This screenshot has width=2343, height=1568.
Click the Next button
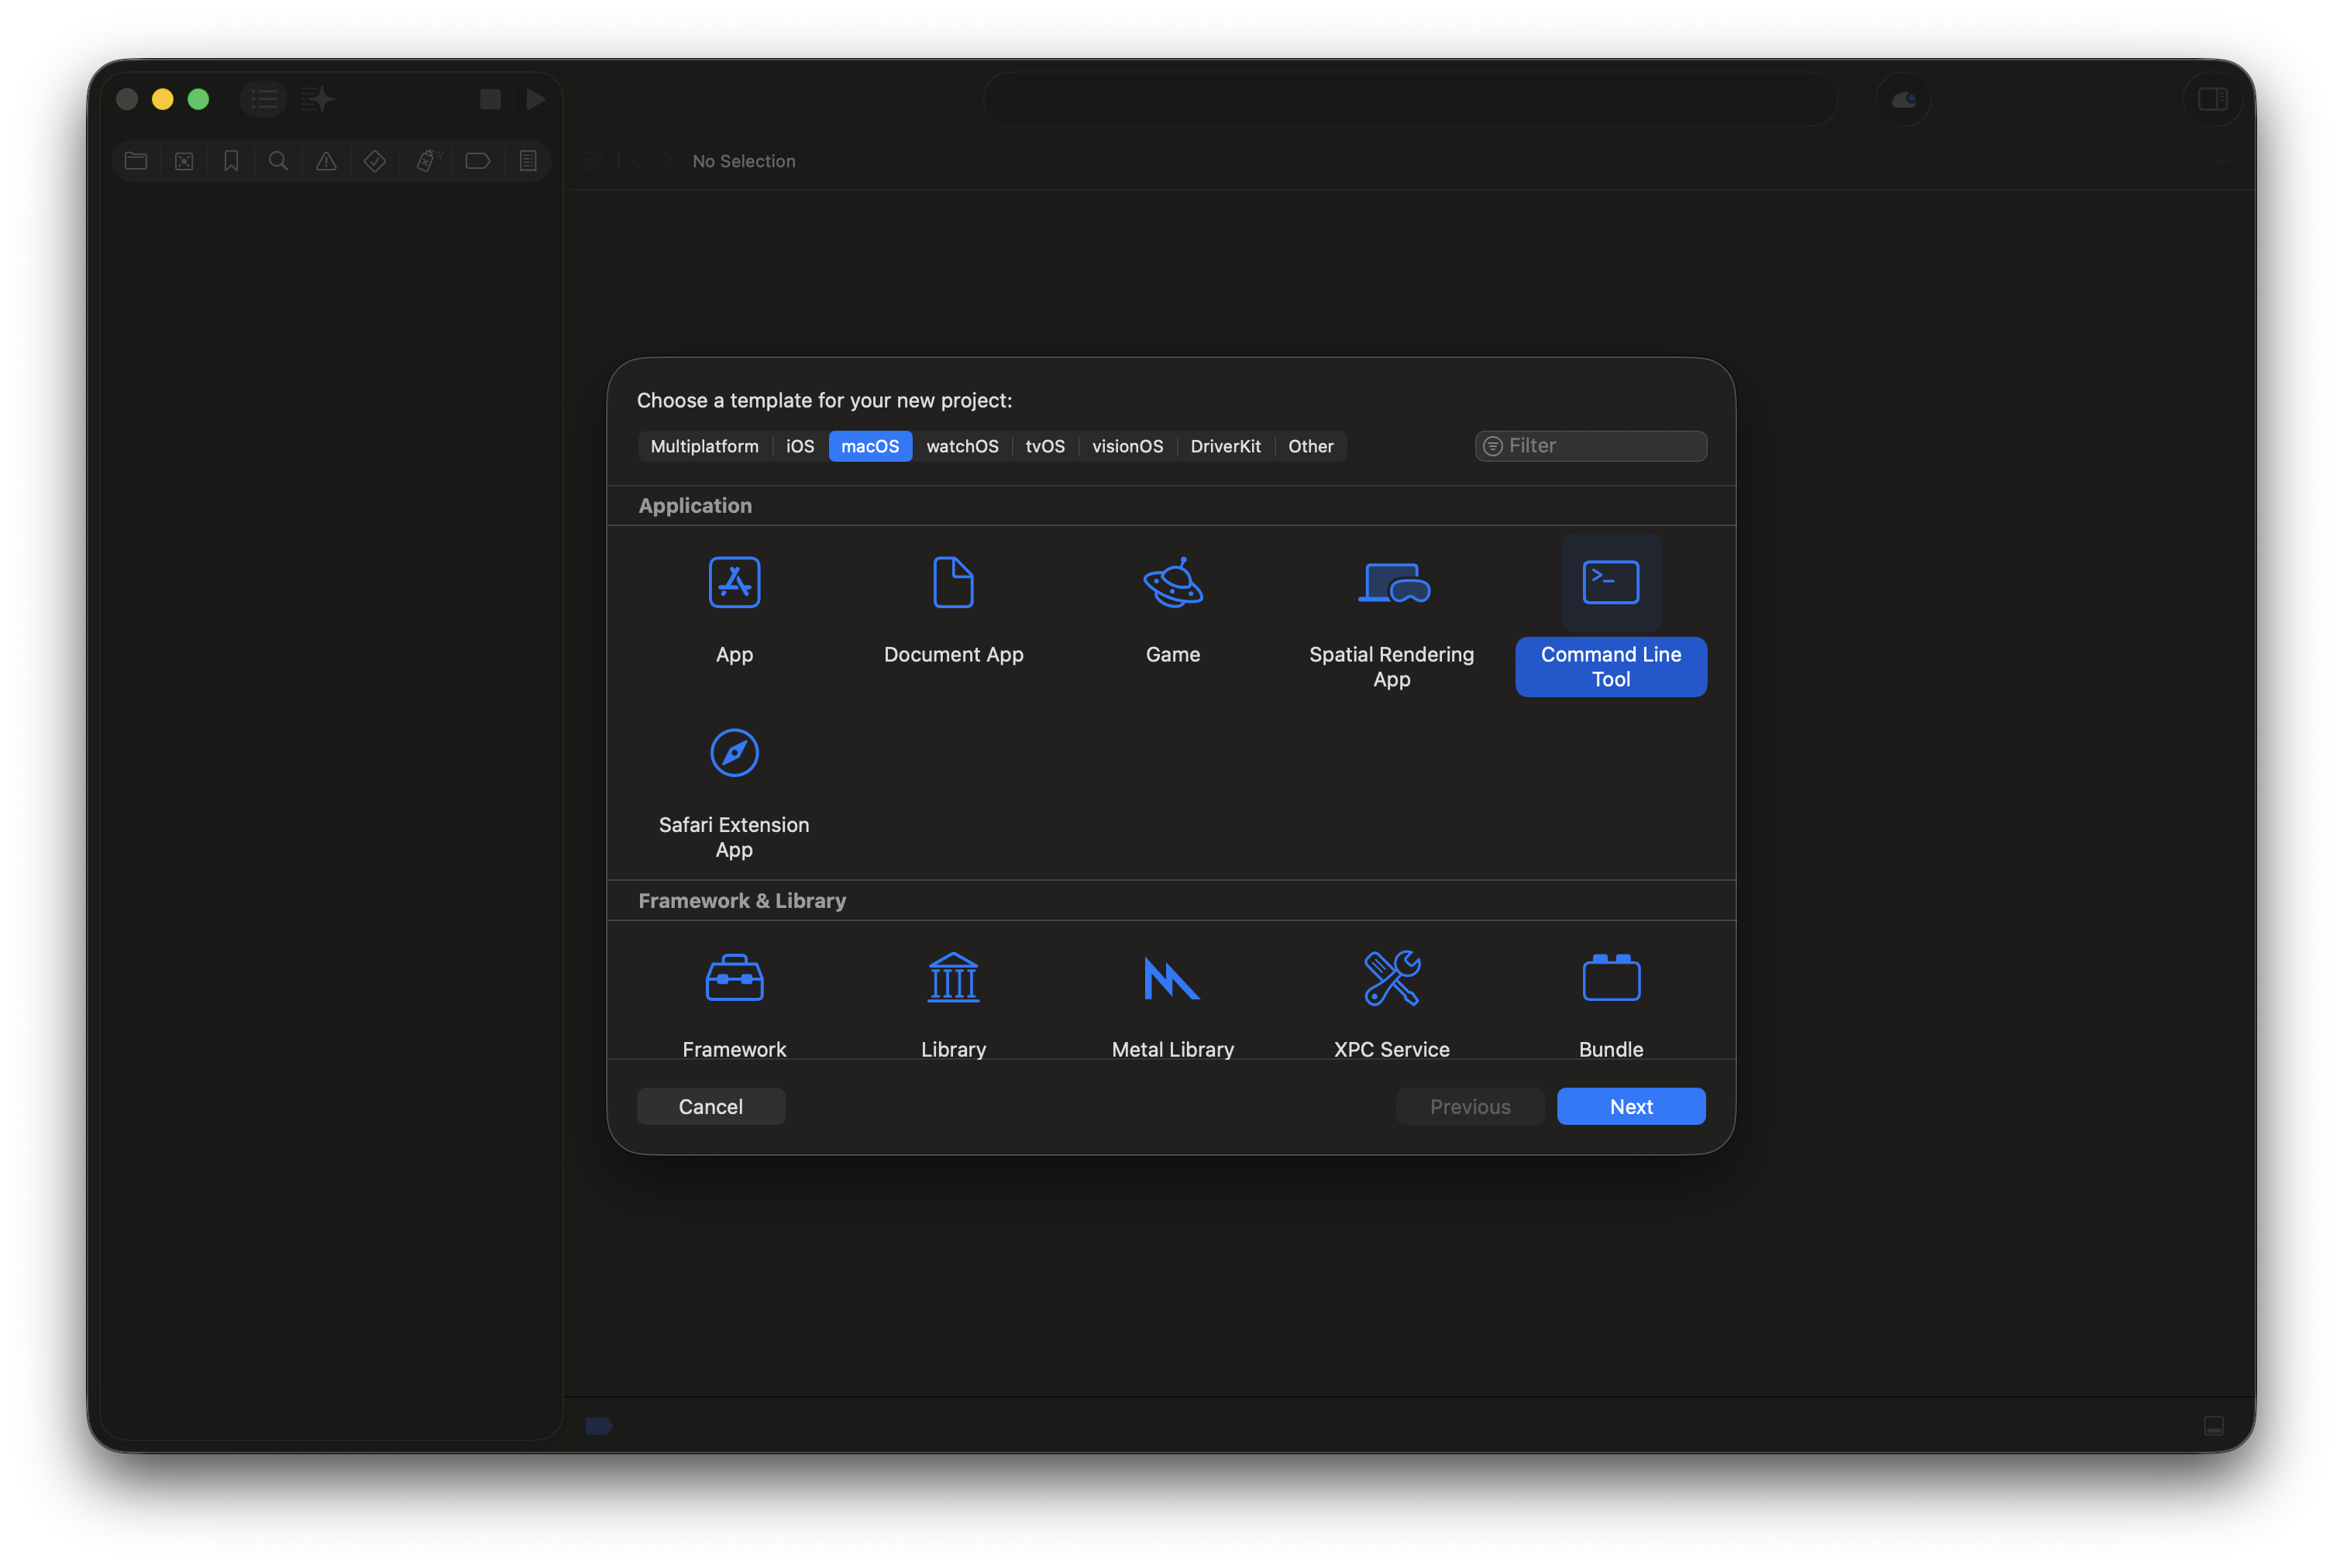tap(1630, 1106)
